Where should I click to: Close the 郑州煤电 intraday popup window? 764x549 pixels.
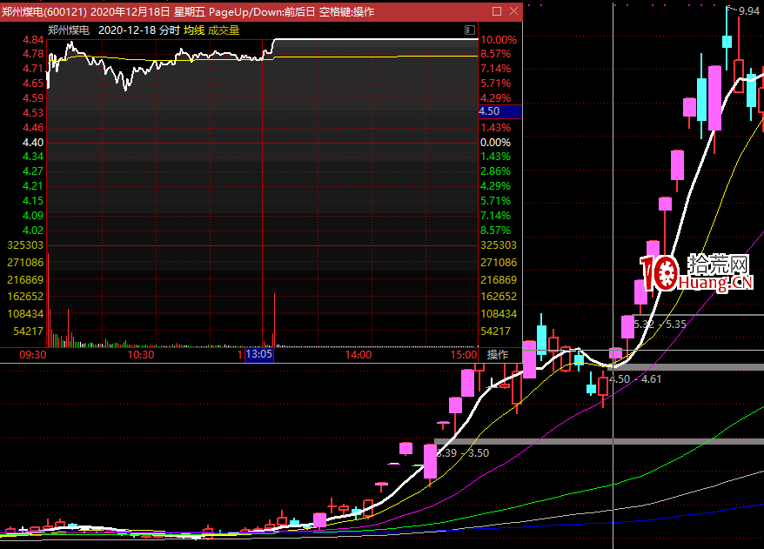(513, 11)
